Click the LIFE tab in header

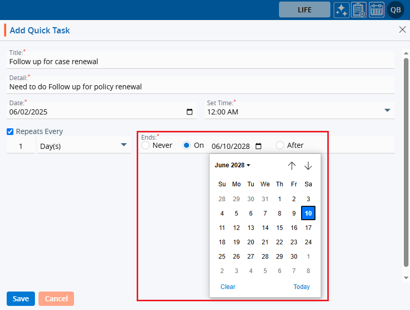click(x=305, y=10)
